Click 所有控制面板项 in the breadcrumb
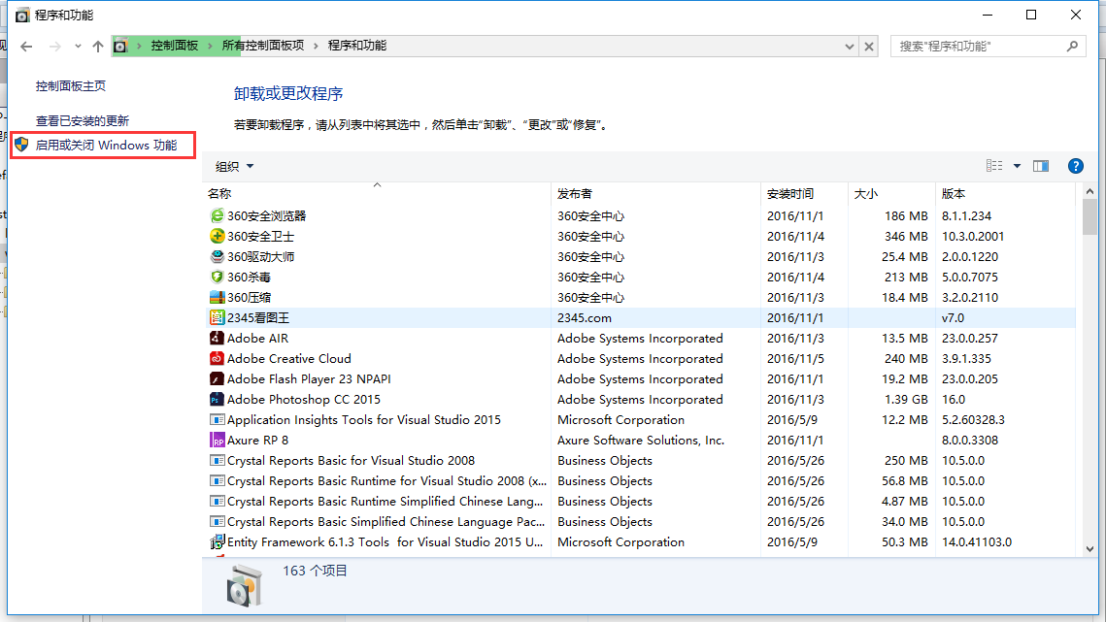This screenshot has height=622, width=1106. click(x=263, y=46)
